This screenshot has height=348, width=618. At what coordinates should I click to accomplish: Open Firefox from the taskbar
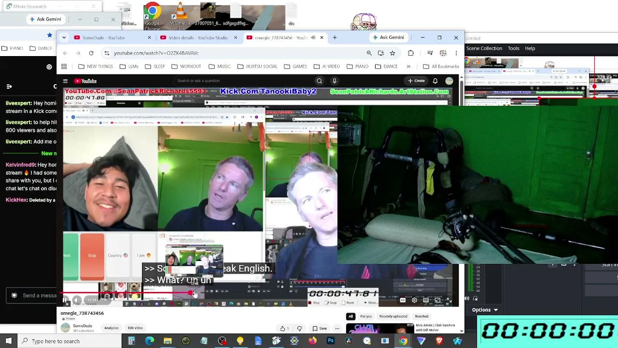[x=312, y=341]
